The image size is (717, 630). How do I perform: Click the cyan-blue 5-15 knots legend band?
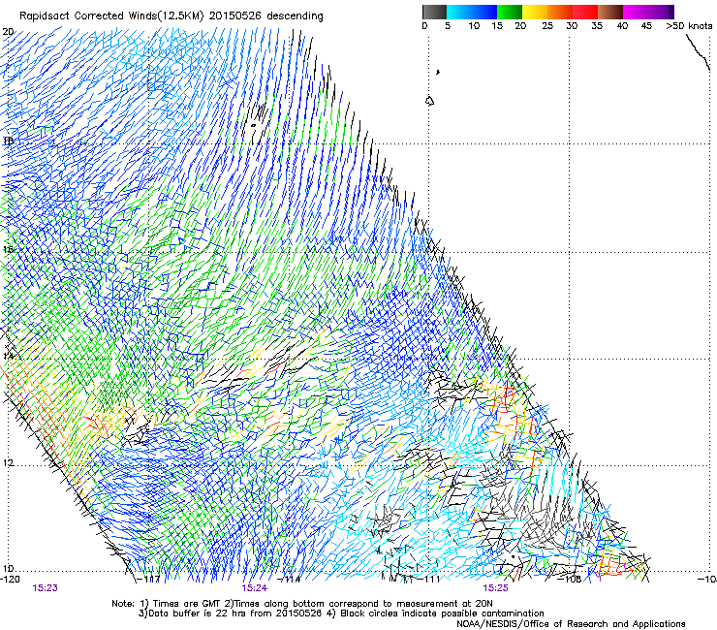pos(472,12)
